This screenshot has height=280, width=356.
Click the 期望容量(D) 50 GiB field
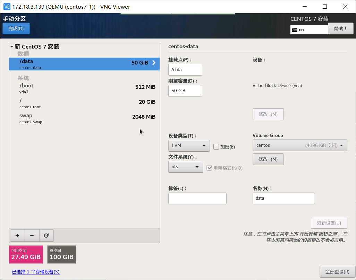(x=185, y=91)
